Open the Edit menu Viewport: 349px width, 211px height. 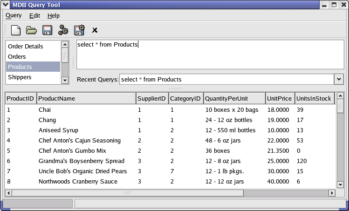[34, 15]
